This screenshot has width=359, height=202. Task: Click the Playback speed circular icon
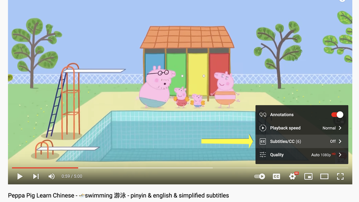click(263, 128)
